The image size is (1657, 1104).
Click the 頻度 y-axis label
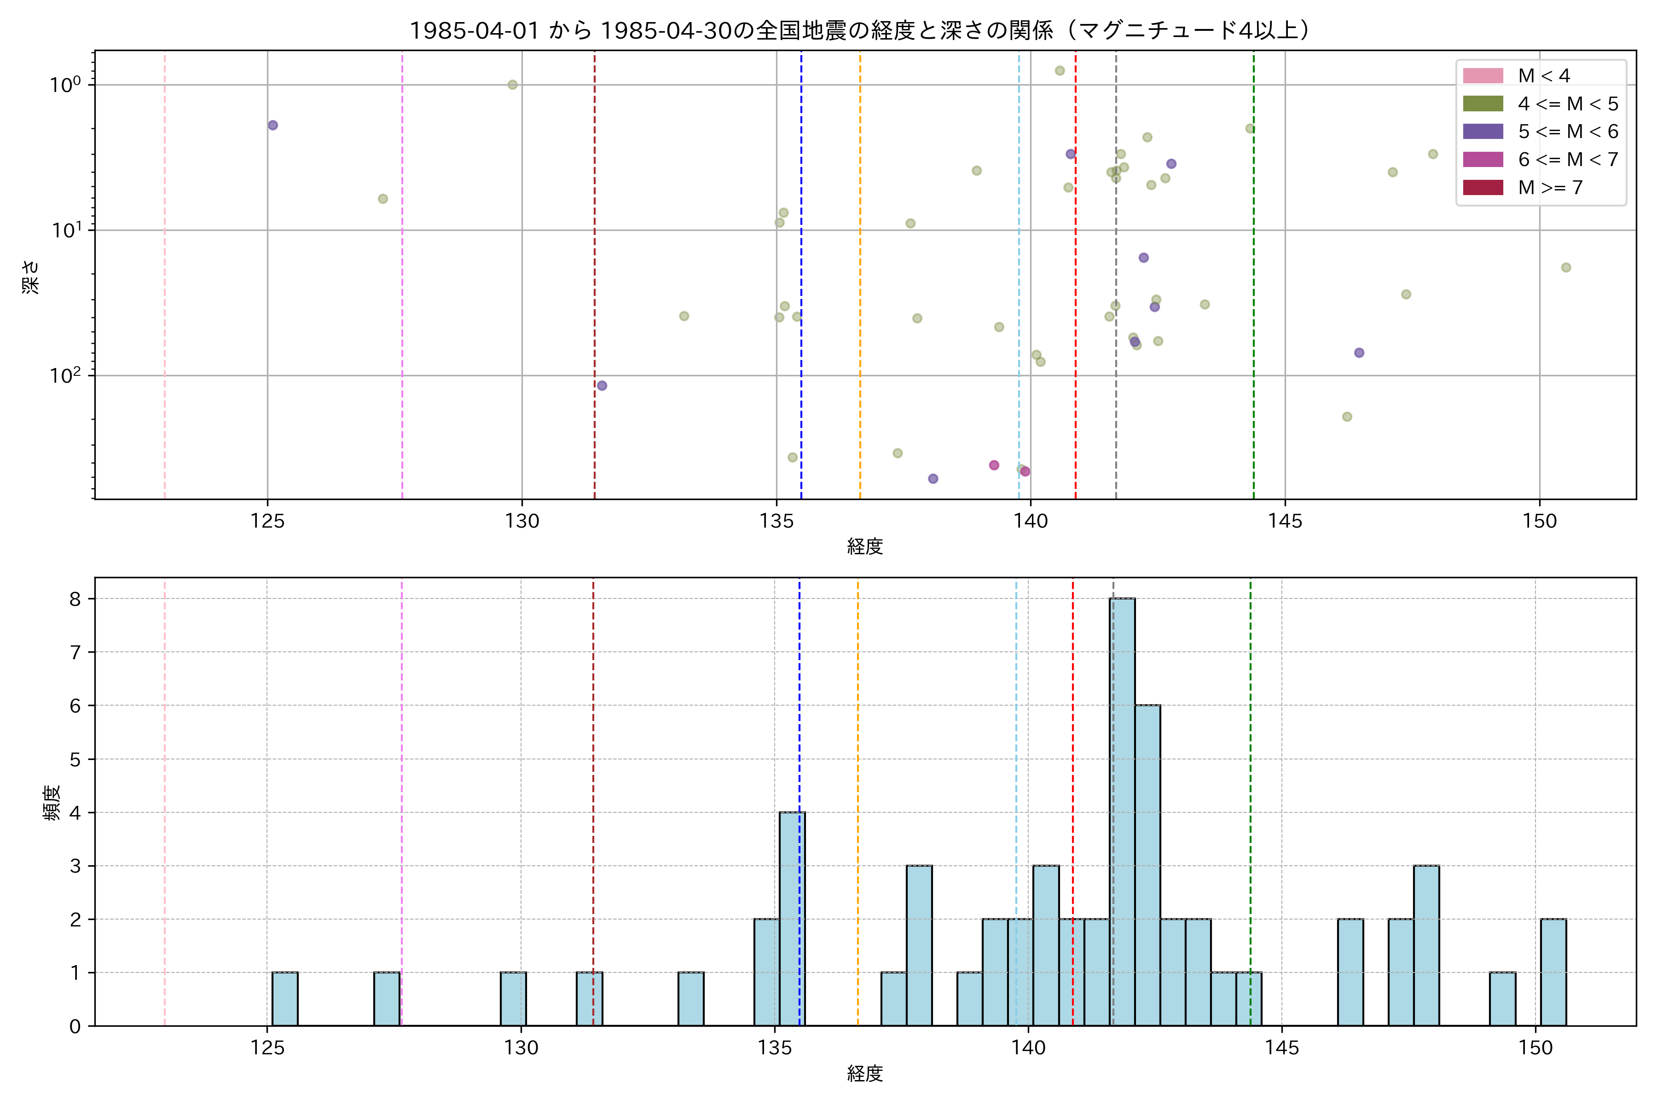52,803
